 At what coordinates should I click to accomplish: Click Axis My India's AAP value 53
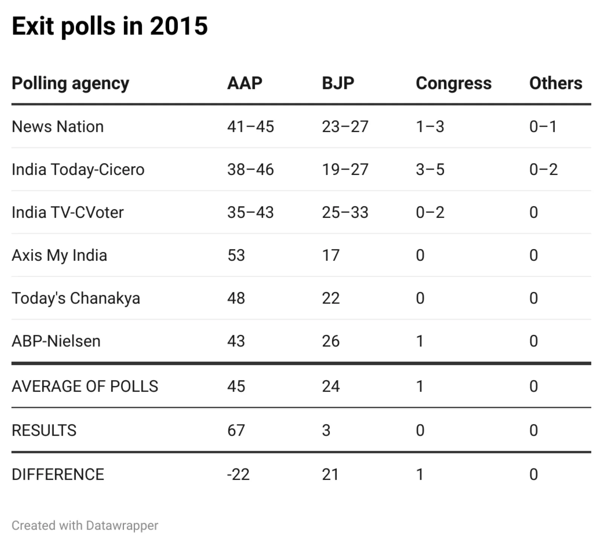[236, 256]
